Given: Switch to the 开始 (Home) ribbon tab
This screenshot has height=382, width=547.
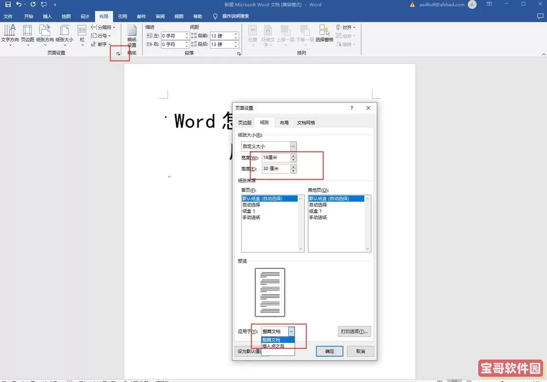Looking at the screenshot, I should pyautogui.click(x=29, y=16).
